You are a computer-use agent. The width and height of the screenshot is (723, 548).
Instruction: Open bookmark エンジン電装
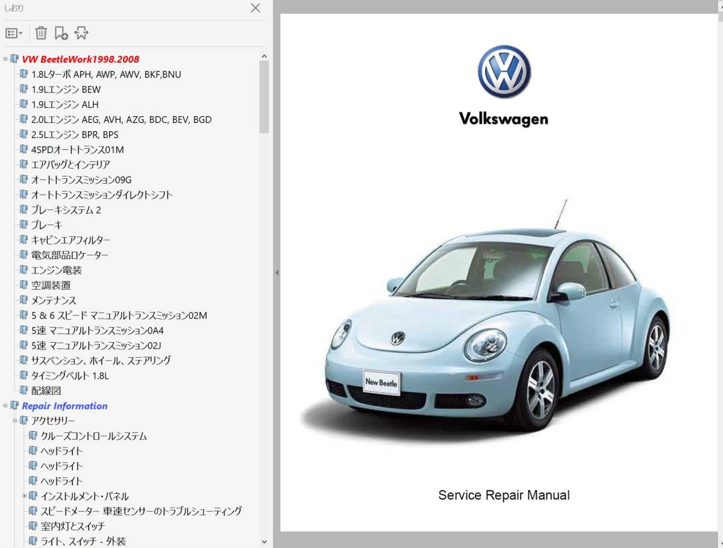coord(56,270)
